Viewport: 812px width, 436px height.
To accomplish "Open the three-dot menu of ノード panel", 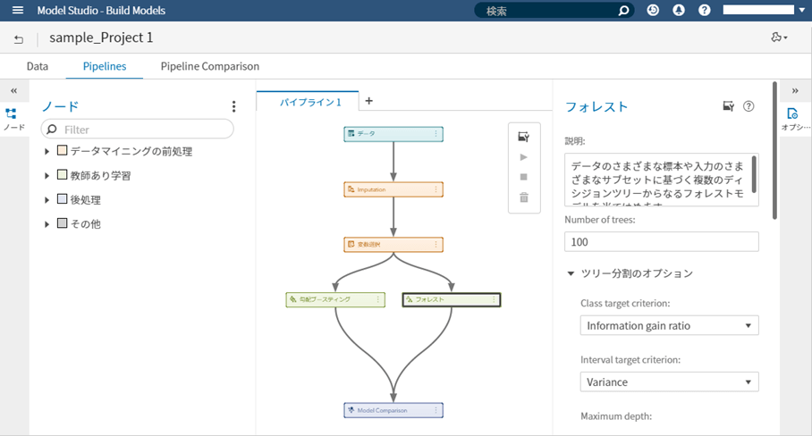I will tap(233, 106).
